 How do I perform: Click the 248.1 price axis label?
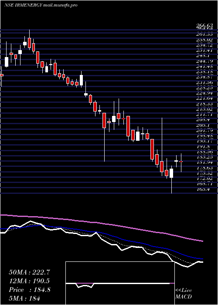pos(202,56)
